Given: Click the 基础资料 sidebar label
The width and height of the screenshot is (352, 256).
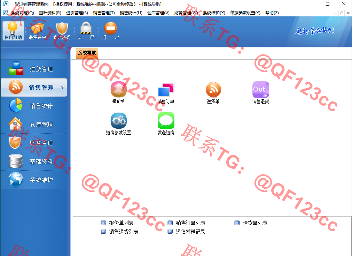Looking at the screenshot, I should pyautogui.click(x=41, y=161).
